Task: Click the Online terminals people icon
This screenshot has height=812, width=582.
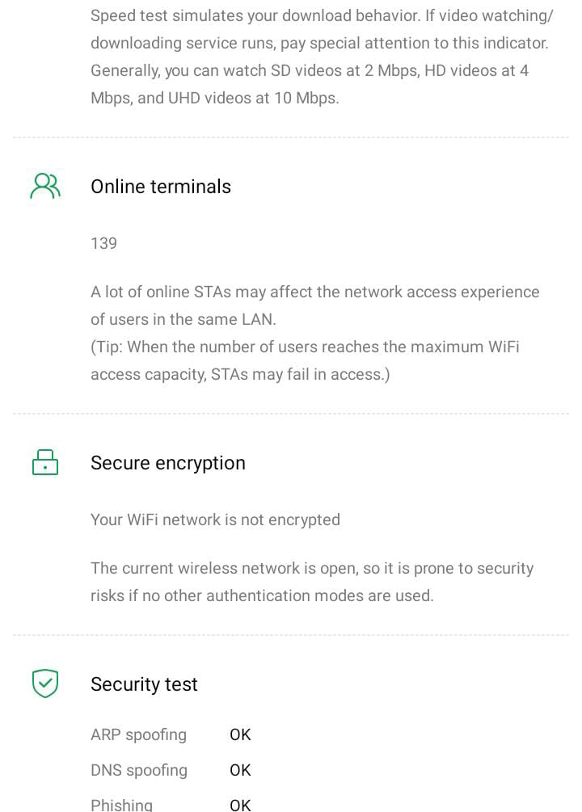Action: coord(45,187)
